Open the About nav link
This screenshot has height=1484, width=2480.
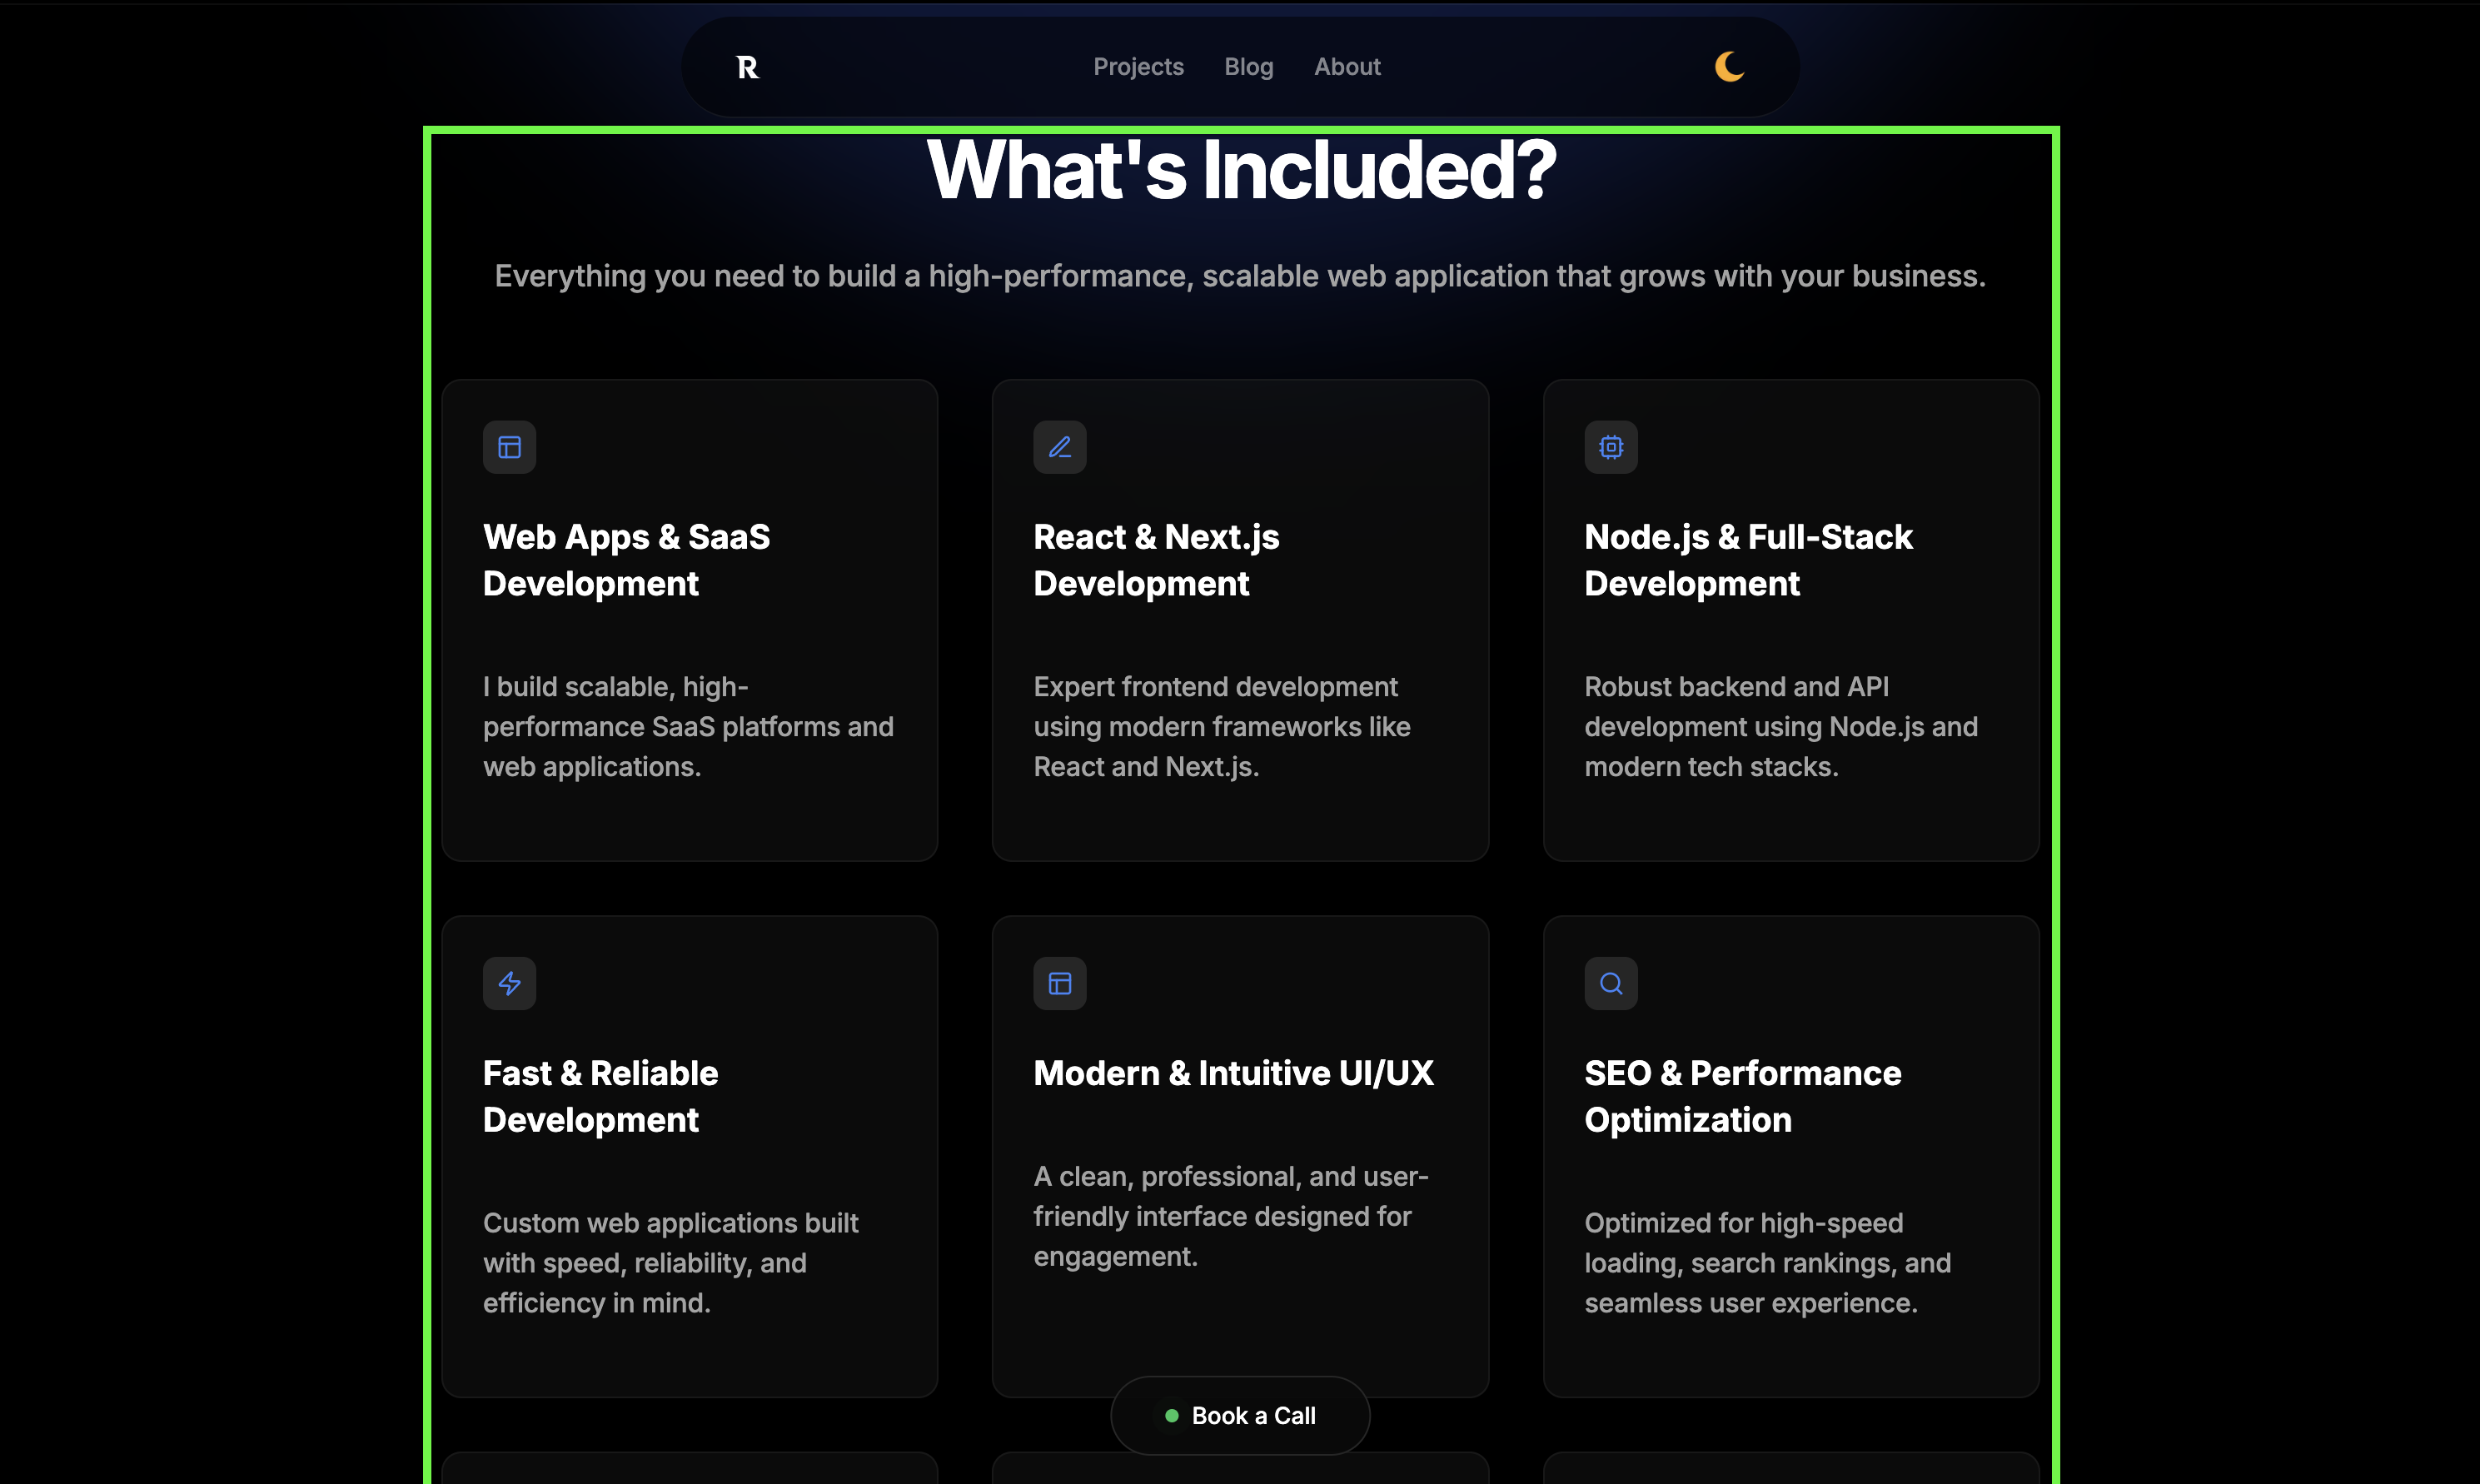pos(1347,67)
